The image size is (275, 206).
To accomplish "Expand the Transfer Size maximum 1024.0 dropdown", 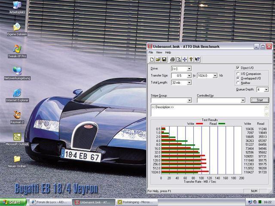I will [x=215, y=76].
